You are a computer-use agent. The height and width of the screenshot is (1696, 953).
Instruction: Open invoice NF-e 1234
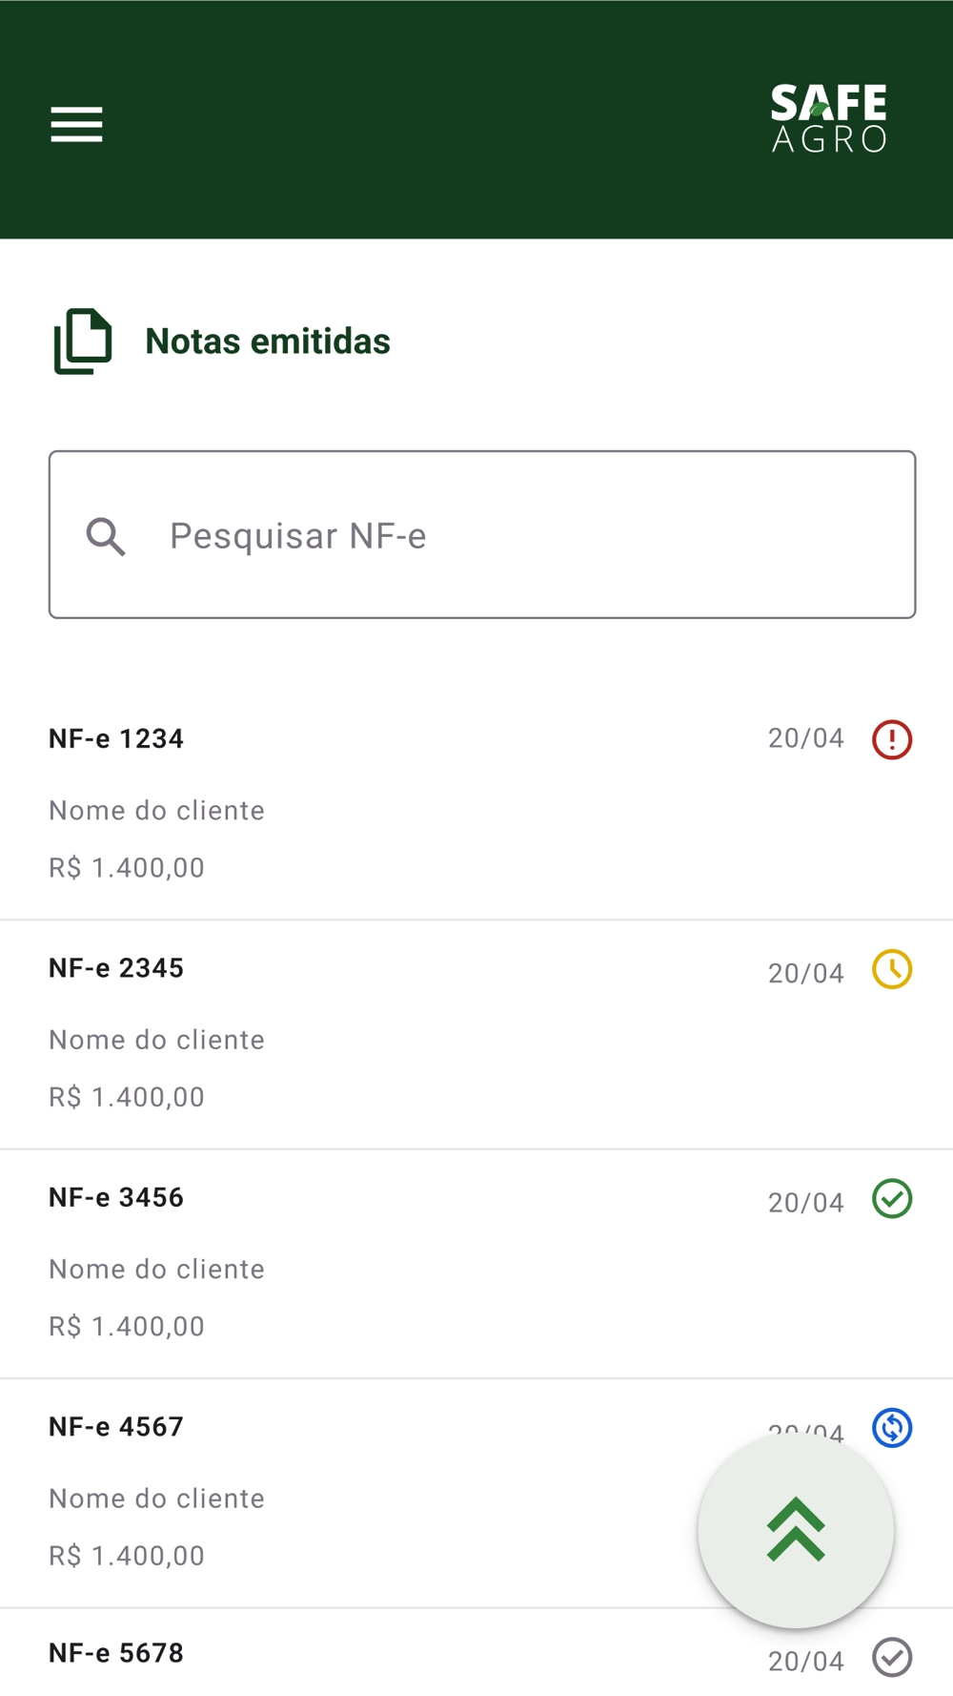coord(476,804)
